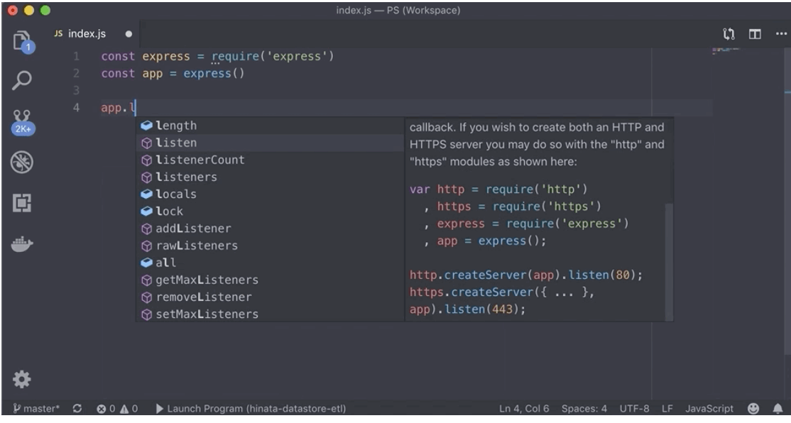
Task: Place cursor after 'app.l' on line 4
Action: (x=135, y=107)
